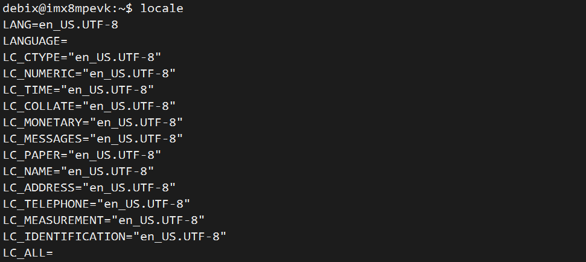Click the 'locale' command text
Image resolution: width=586 pixels, height=262 pixels.
[x=162, y=8]
